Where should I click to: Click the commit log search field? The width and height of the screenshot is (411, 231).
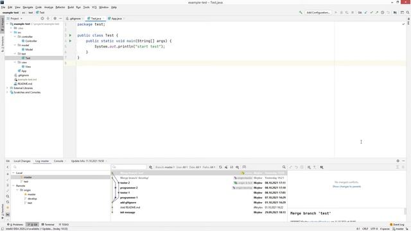(129, 167)
